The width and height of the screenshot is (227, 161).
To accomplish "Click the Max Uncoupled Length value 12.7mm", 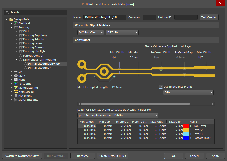I will [117, 87].
